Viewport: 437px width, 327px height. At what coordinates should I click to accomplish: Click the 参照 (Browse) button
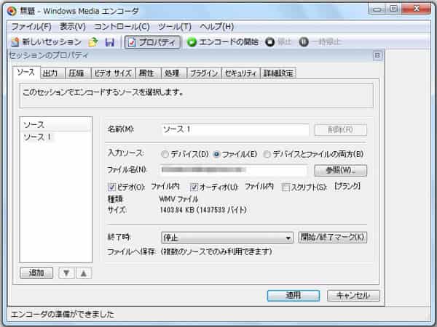coord(341,171)
